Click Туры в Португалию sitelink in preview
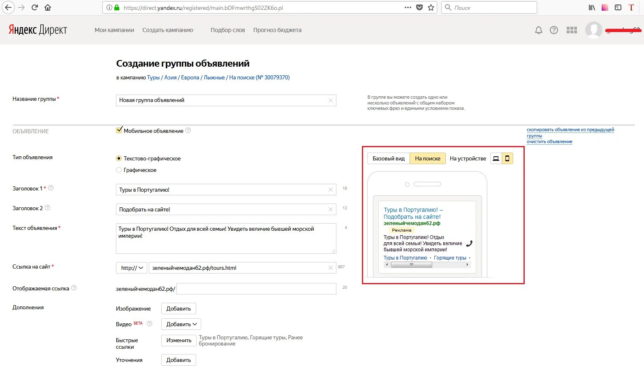 click(405, 258)
